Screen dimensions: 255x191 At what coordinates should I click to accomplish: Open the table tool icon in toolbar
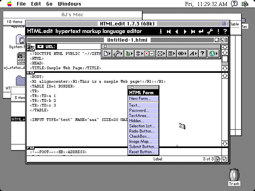tap(171, 53)
